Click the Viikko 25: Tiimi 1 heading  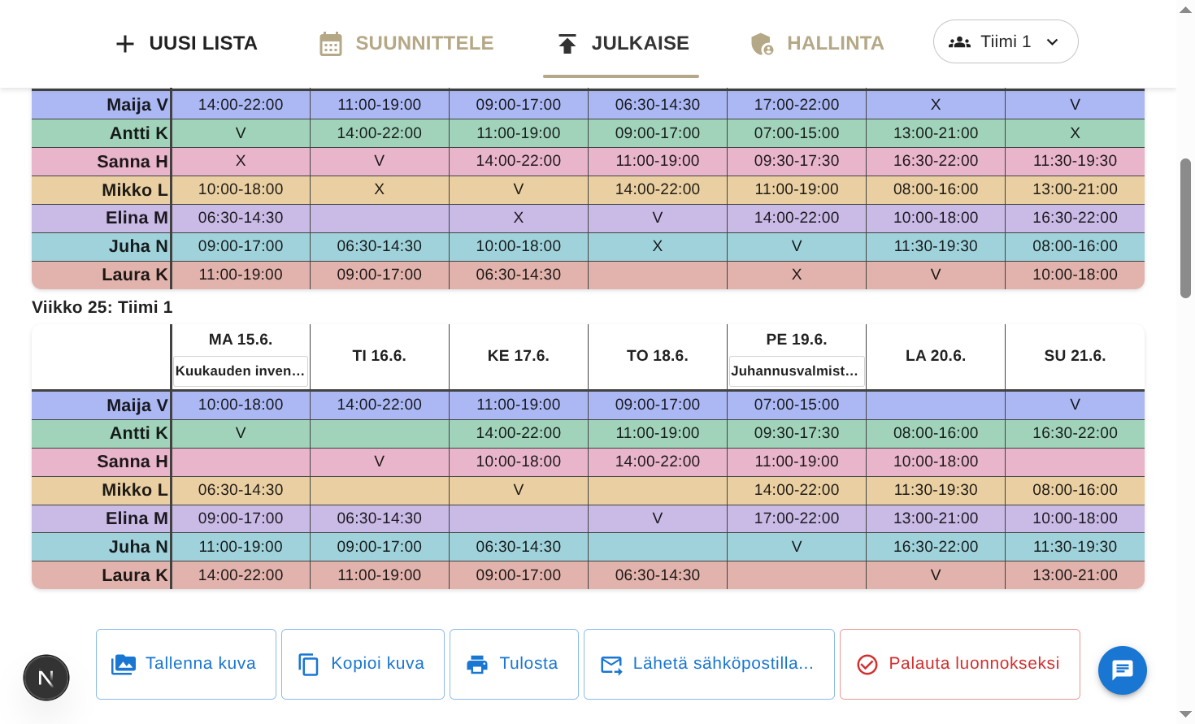102,307
